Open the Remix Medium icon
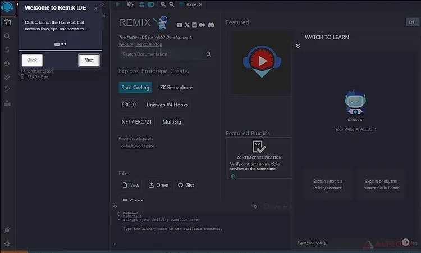The width and height of the screenshot is (421, 253). [x=203, y=25]
